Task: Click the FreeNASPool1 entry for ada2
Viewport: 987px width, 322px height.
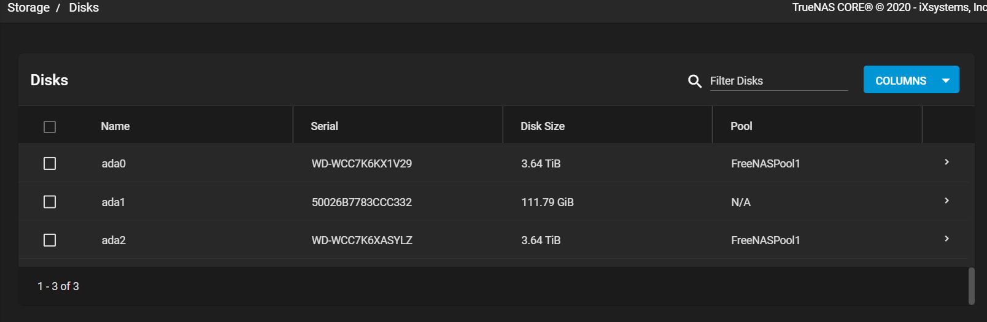Action: click(765, 240)
